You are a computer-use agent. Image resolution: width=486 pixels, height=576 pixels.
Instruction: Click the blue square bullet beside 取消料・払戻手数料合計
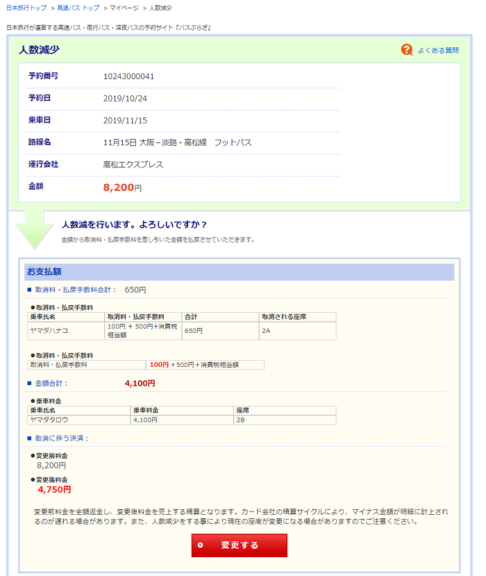pyautogui.click(x=29, y=290)
